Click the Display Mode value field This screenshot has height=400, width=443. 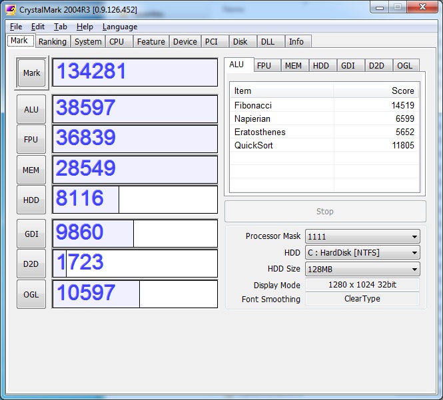click(362, 285)
